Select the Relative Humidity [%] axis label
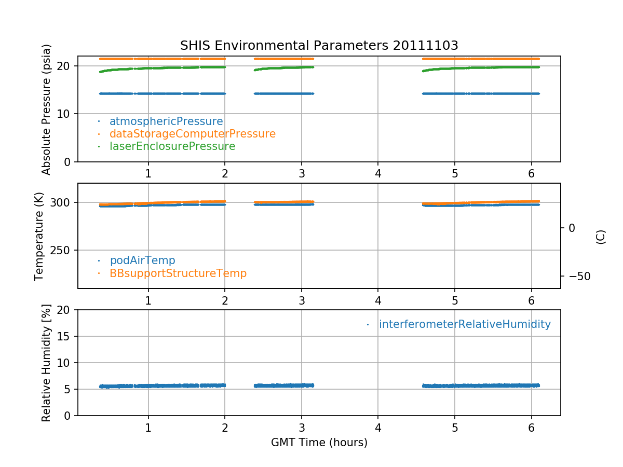Image resolution: width=623 pixels, height=467 pixels. click(47, 363)
